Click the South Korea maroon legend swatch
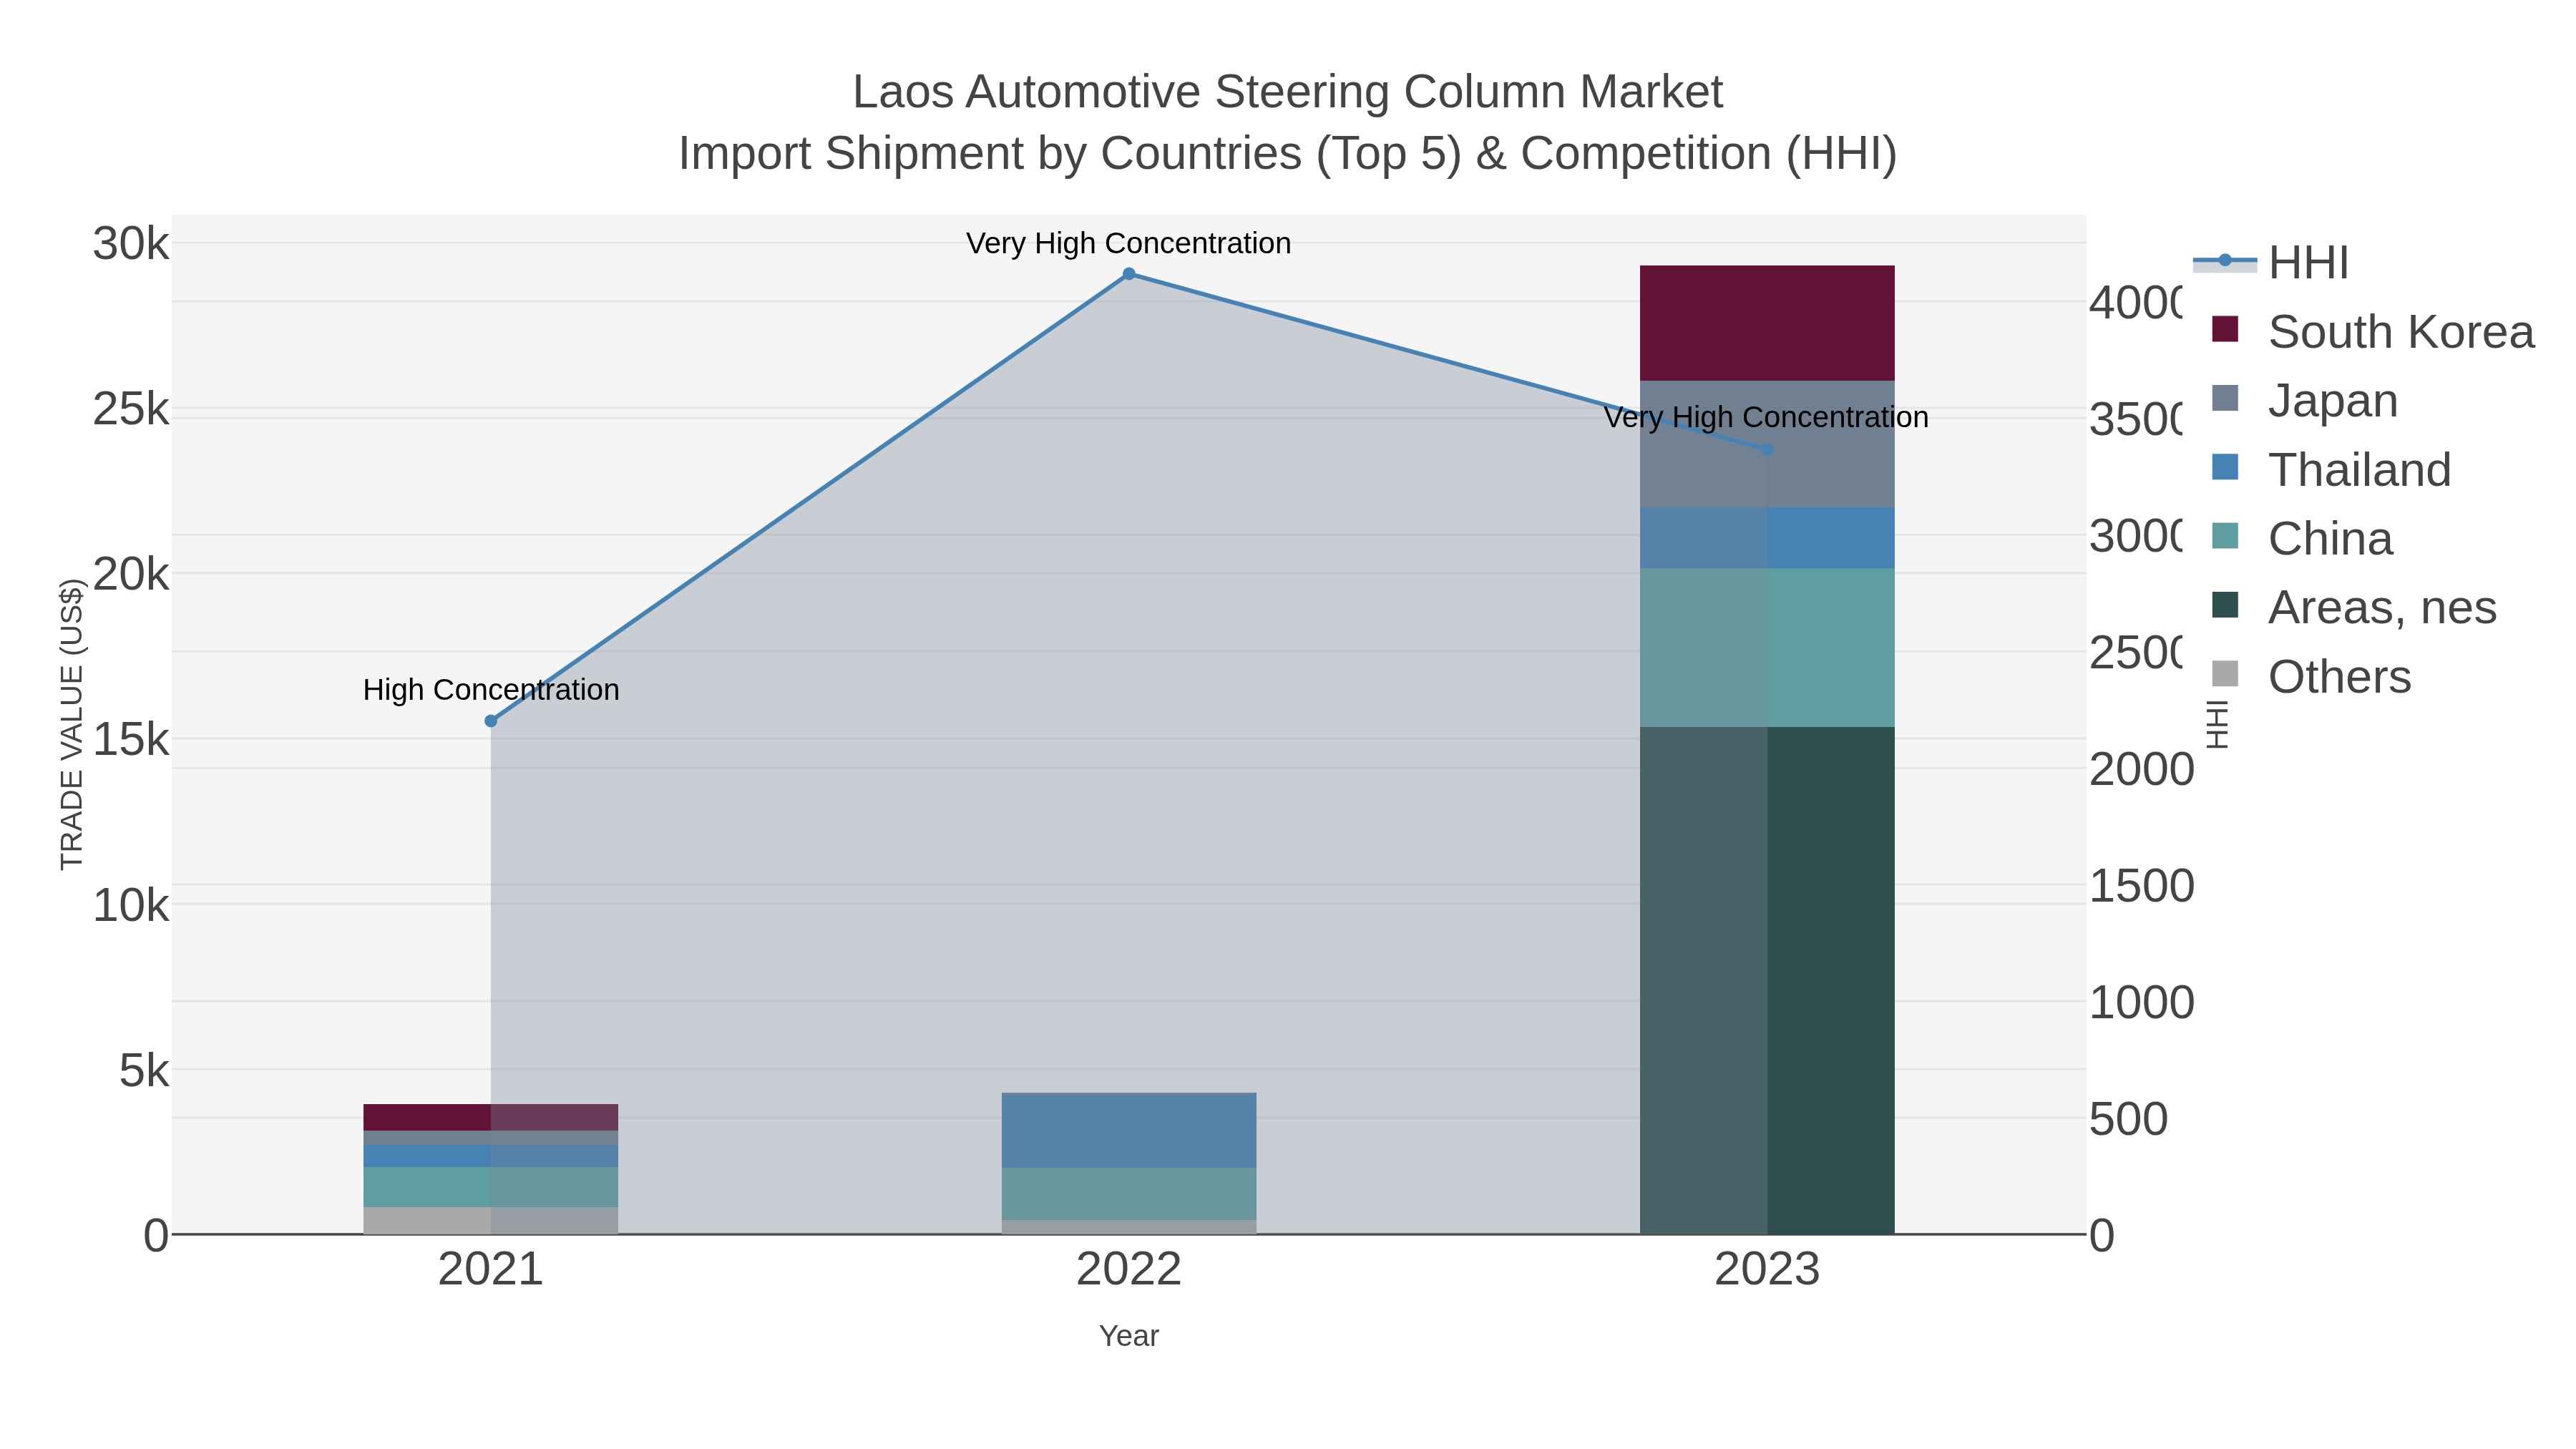Image resolution: width=2576 pixels, height=1449 pixels. pos(2225,329)
